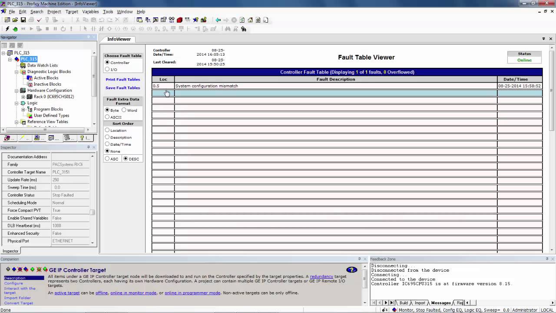Save project with the floppy disk icon

23,20
